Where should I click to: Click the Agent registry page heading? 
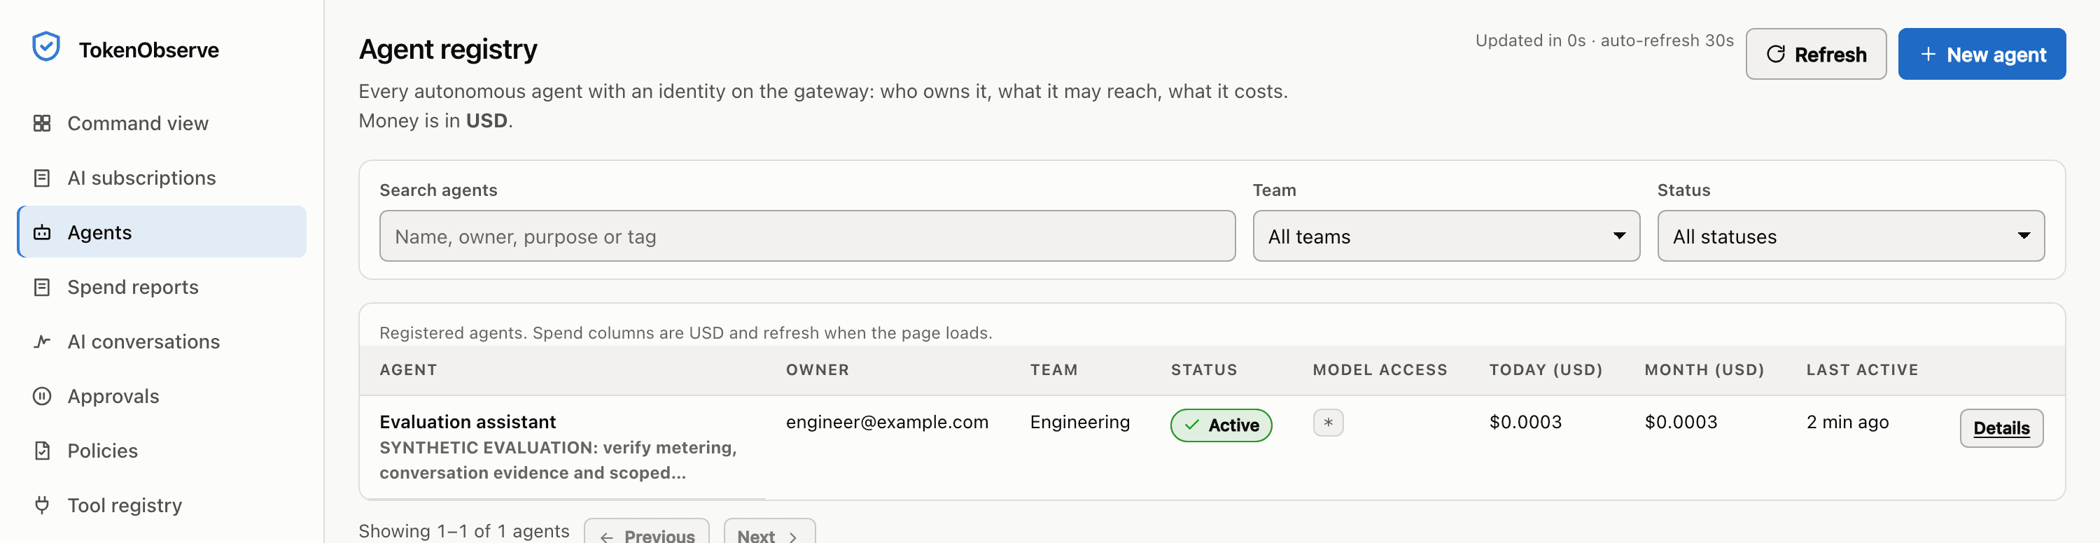pyautogui.click(x=449, y=49)
